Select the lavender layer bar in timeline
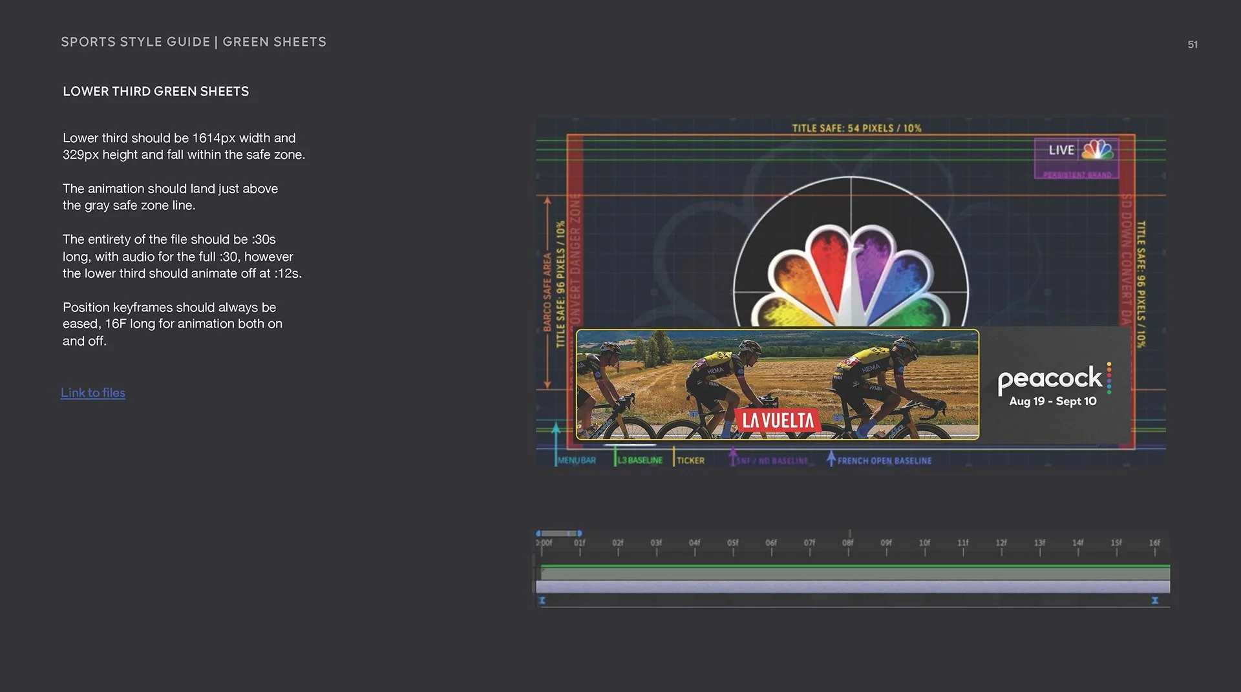Viewport: 1241px width, 692px height. point(853,587)
